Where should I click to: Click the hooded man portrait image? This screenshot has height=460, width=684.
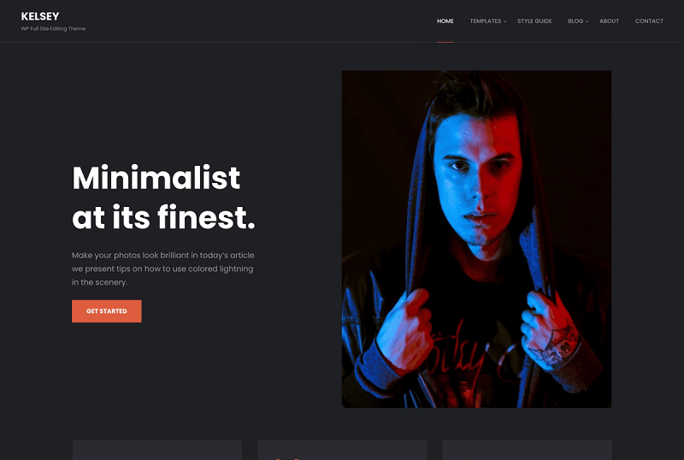476,239
